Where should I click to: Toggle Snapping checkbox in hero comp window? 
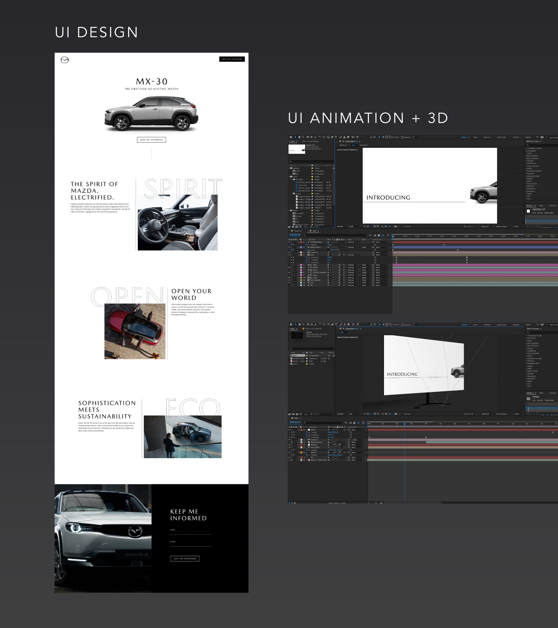(x=402, y=137)
